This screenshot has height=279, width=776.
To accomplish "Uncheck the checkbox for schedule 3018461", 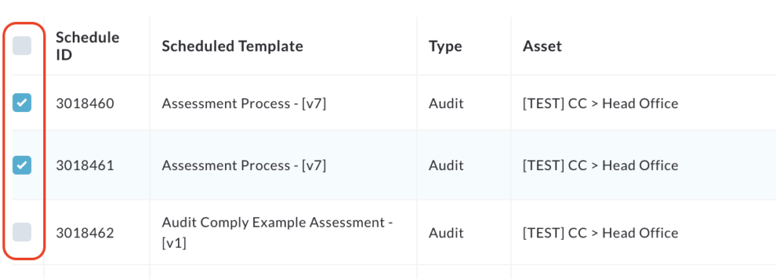I will click(22, 165).
